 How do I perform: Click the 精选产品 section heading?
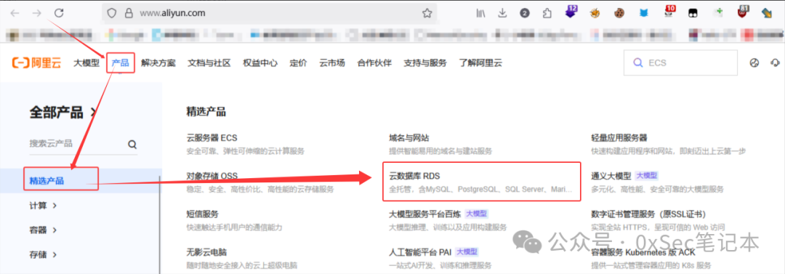[206, 112]
